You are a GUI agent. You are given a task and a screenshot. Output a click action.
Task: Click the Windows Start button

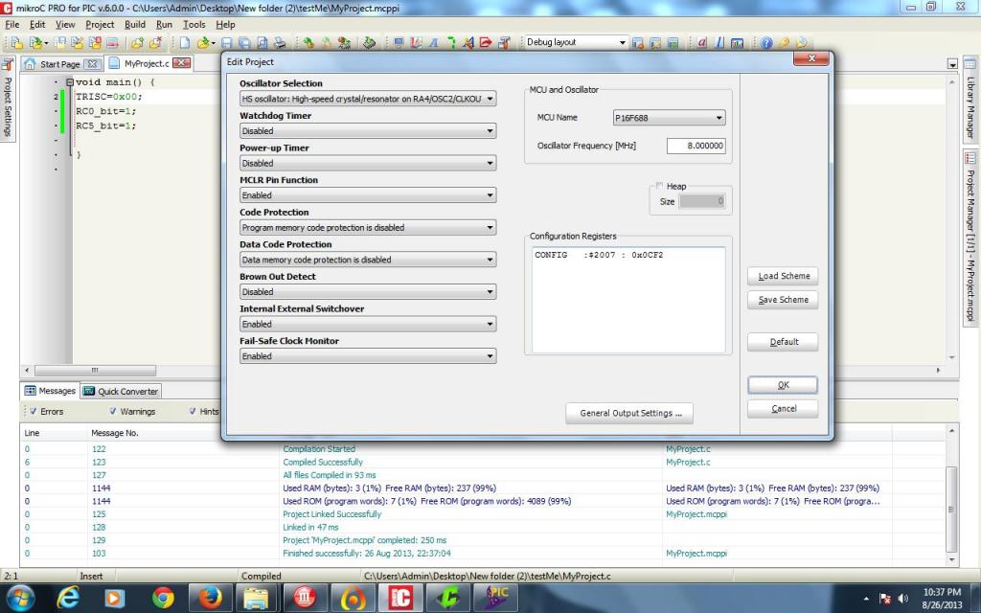point(21,598)
